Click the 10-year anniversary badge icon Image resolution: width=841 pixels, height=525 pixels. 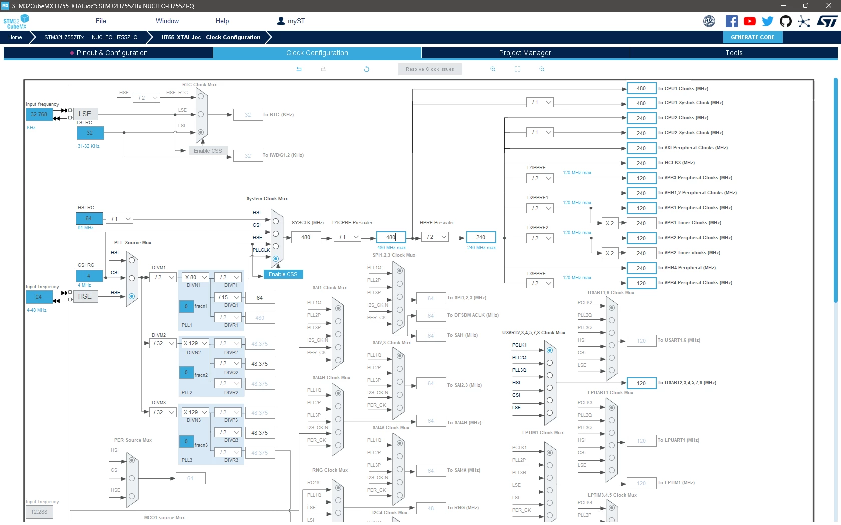click(709, 21)
